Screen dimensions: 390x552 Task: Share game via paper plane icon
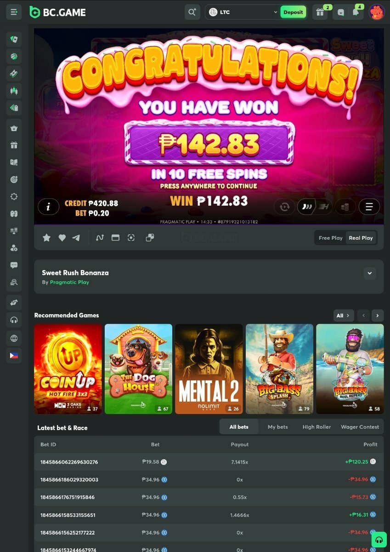[x=76, y=238]
